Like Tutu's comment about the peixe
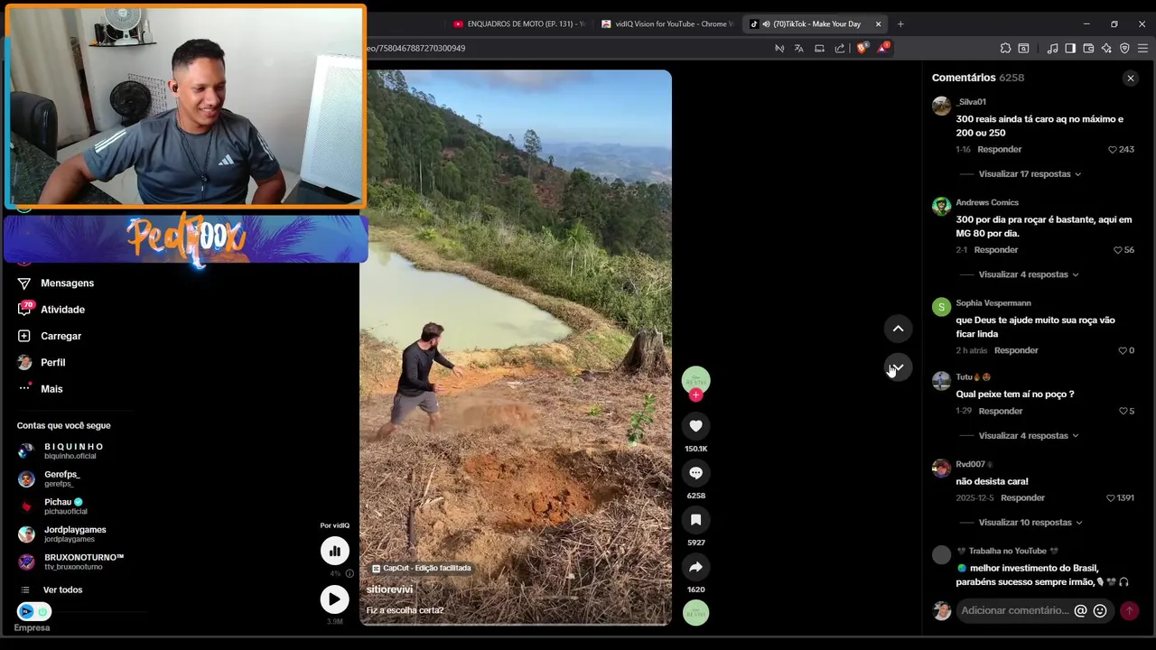 (1123, 411)
